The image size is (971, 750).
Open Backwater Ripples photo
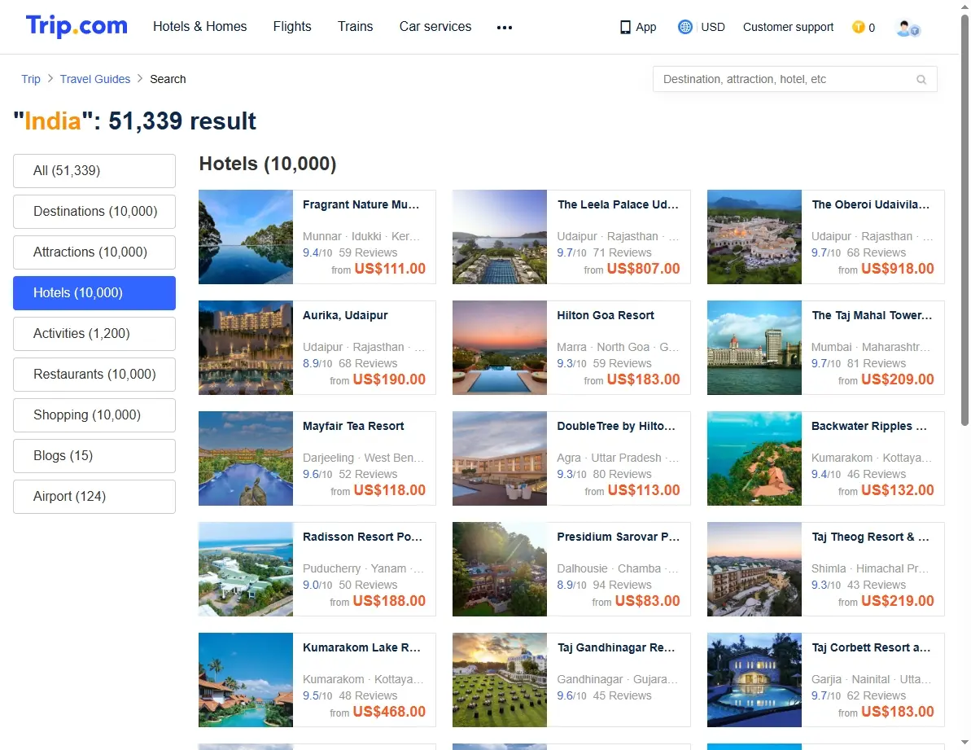click(754, 458)
